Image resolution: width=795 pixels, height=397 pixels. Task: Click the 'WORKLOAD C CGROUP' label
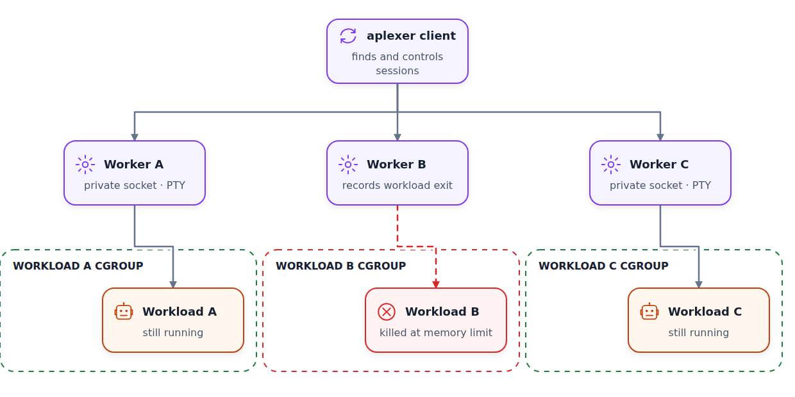click(x=603, y=266)
